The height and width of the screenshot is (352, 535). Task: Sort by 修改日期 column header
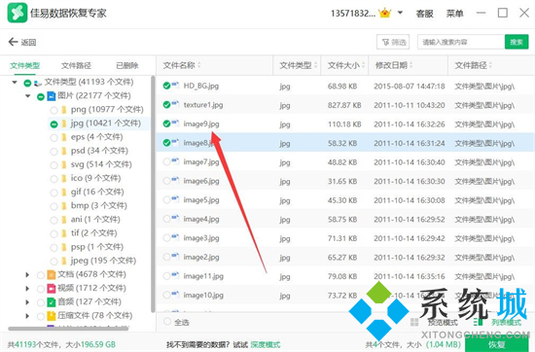pyautogui.click(x=394, y=65)
